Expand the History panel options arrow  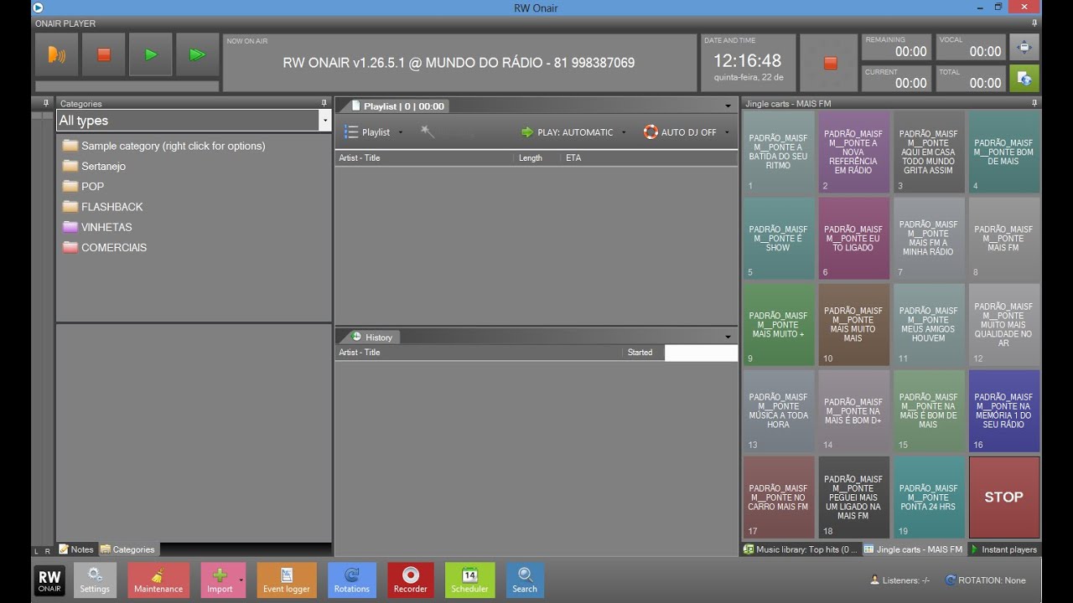tap(728, 337)
